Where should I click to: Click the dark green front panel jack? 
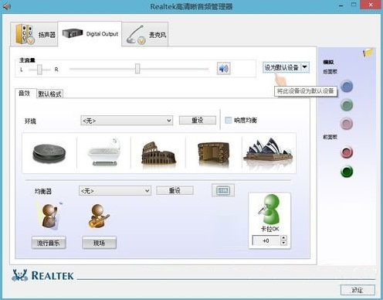(x=347, y=172)
